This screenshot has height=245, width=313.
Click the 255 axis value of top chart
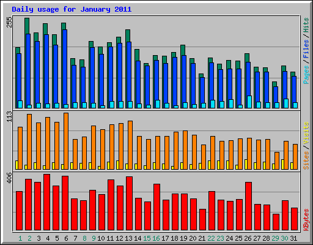tap(10, 22)
